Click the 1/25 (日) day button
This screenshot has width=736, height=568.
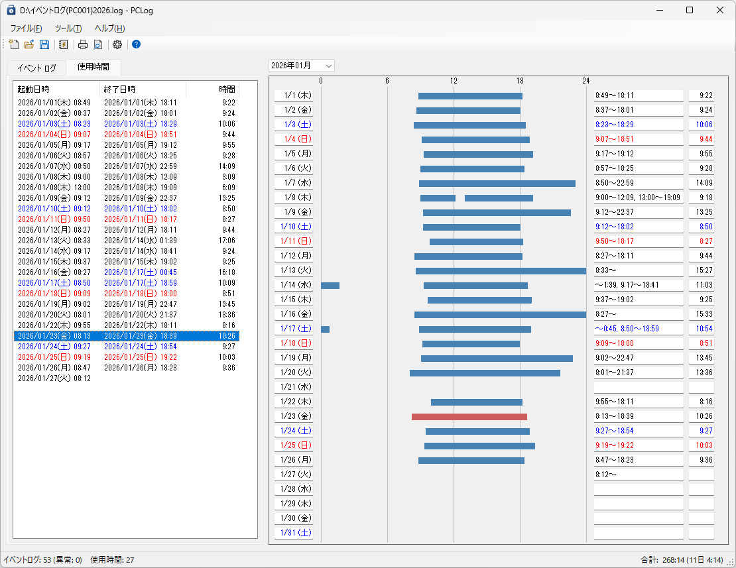(293, 445)
